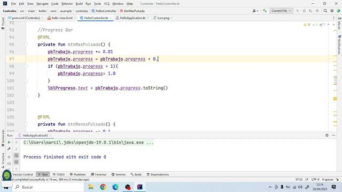Toggle scroll to end in Run console

[x=16, y=162]
